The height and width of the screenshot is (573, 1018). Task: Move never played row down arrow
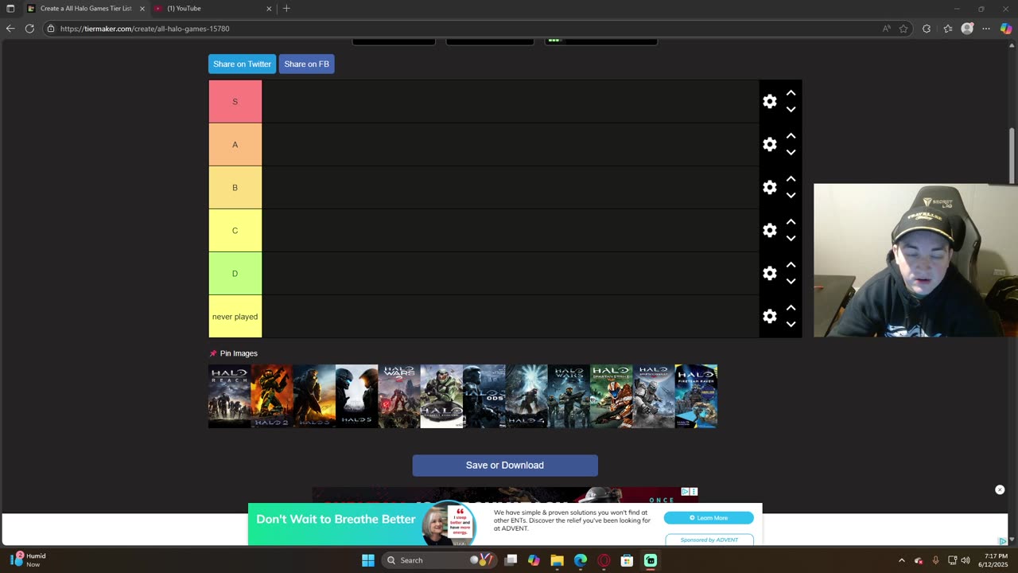coord(791,325)
